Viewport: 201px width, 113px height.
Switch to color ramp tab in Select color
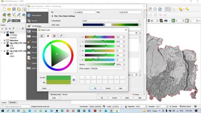click(42, 36)
